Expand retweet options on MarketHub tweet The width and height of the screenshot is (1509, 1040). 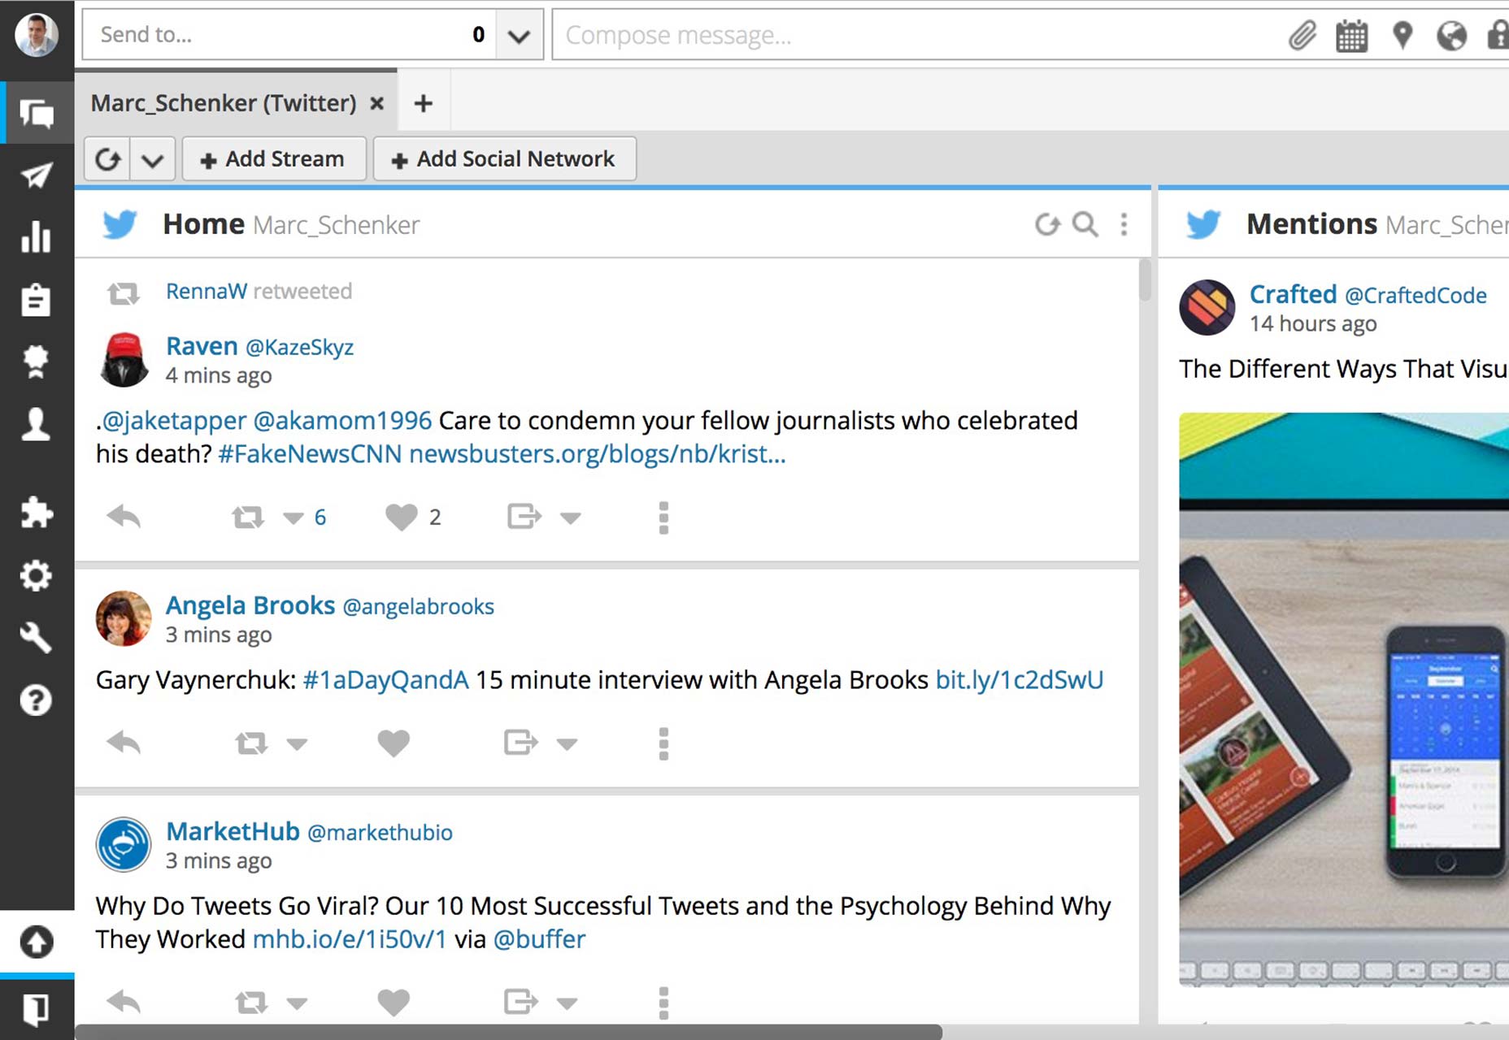coord(297,1003)
